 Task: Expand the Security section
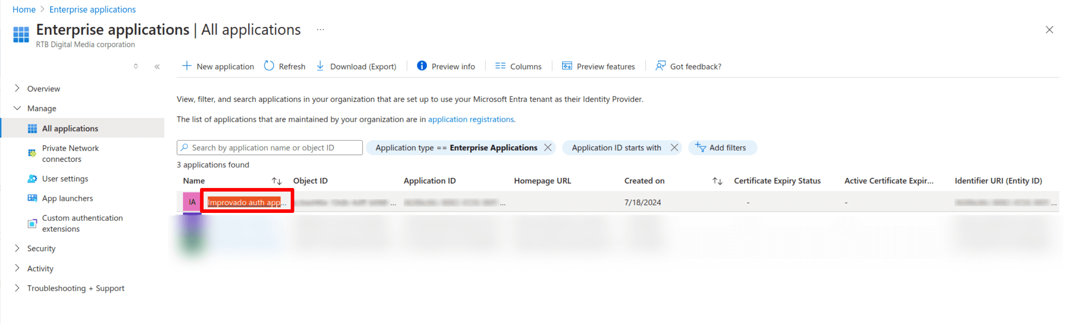point(17,248)
